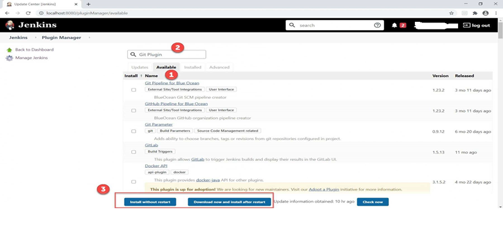Image resolution: width=503 pixels, height=230 pixels.
Task: Click the site info icon in address bar
Action: [41, 13]
